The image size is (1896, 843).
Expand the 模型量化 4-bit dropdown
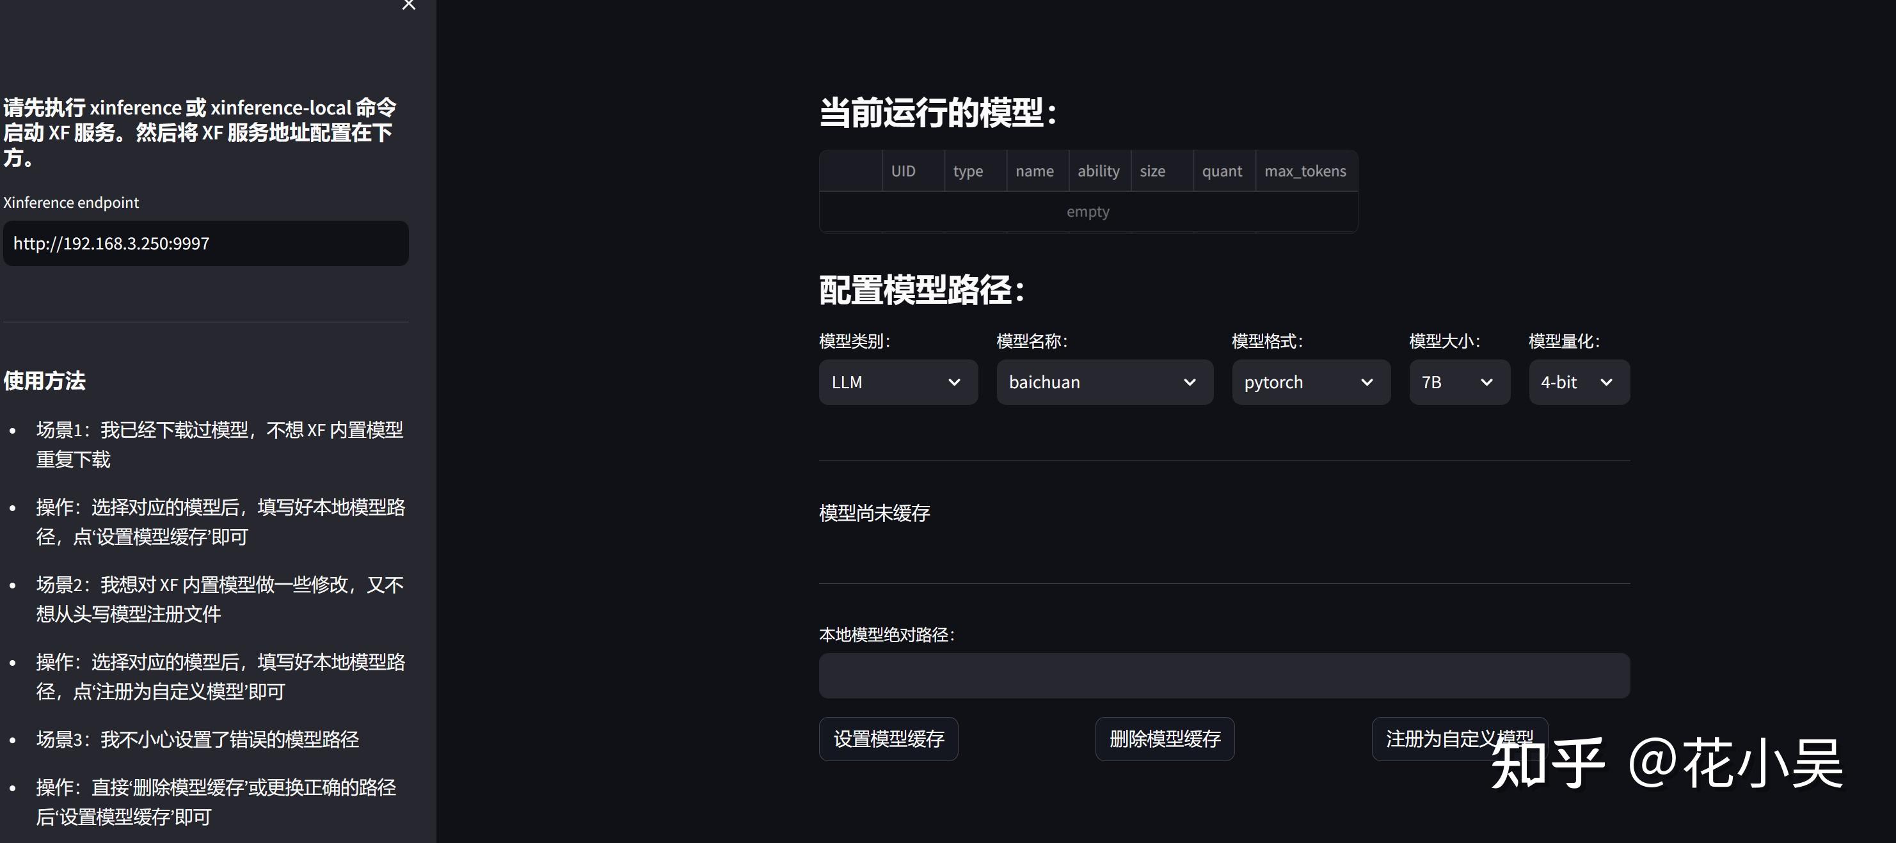(x=1578, y=382)
